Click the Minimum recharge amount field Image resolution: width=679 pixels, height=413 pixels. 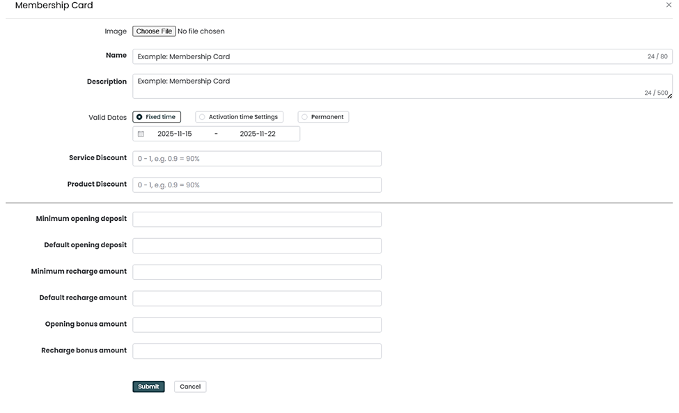click(257, 272)
